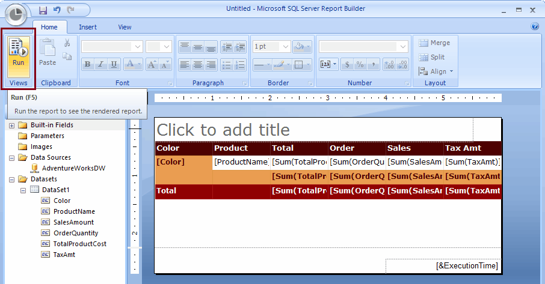Apply comma thousands separator format
545x284 pixels.
[x=374, y=64]
